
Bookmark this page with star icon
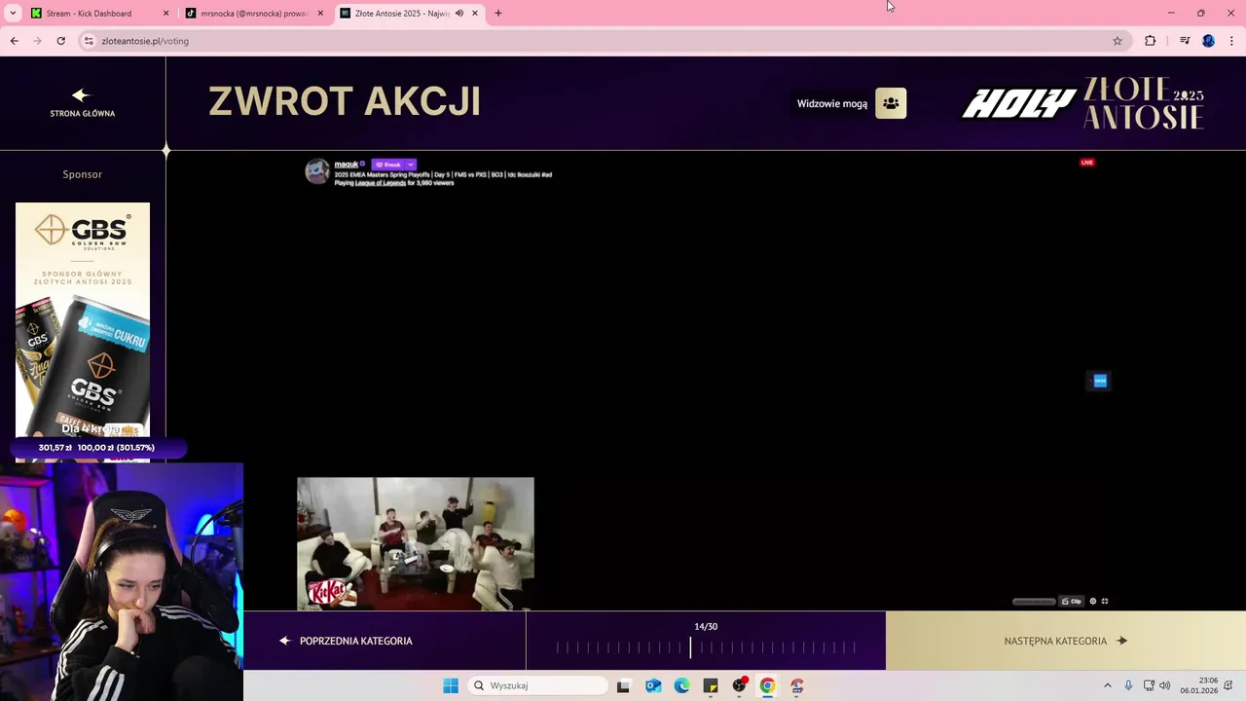1118,41
